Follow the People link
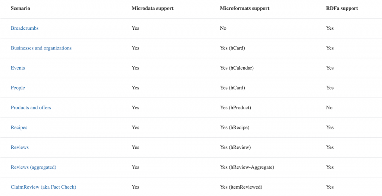Screen dimensions: 382x196 18,88
